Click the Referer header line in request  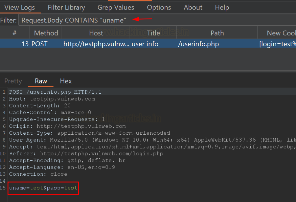[x=86, y=153]
